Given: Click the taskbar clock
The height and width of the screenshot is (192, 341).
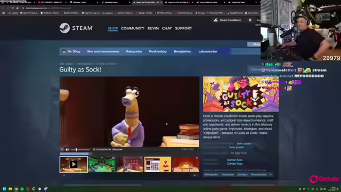Looking at the screenshot, I should point(332,189).
